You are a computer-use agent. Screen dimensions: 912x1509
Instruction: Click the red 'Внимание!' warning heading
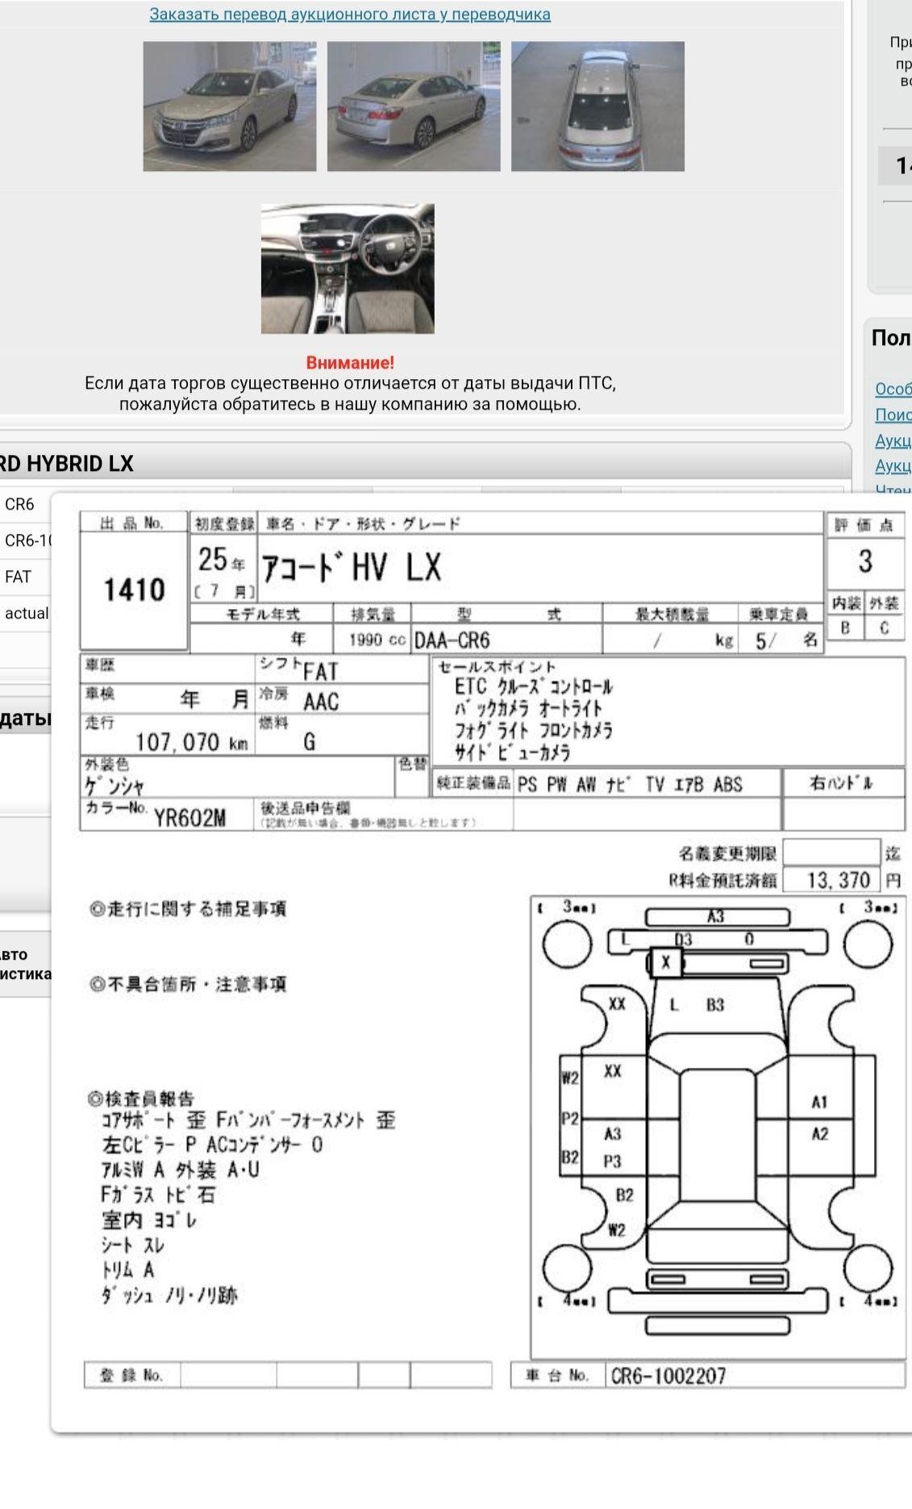point(350,363)
